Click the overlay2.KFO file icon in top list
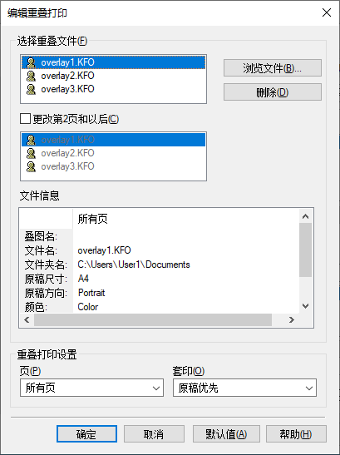The height and width of the screenshot is (455, 340). coord(31,76)
